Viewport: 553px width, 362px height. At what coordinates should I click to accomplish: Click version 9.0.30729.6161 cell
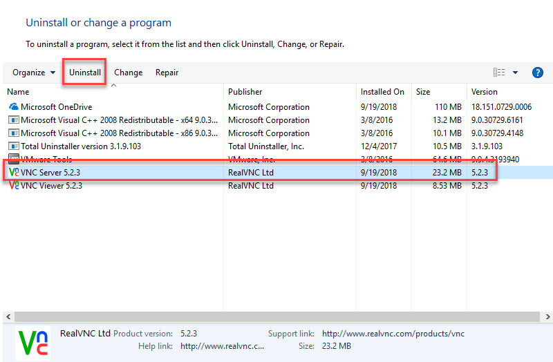coord(497,120)
